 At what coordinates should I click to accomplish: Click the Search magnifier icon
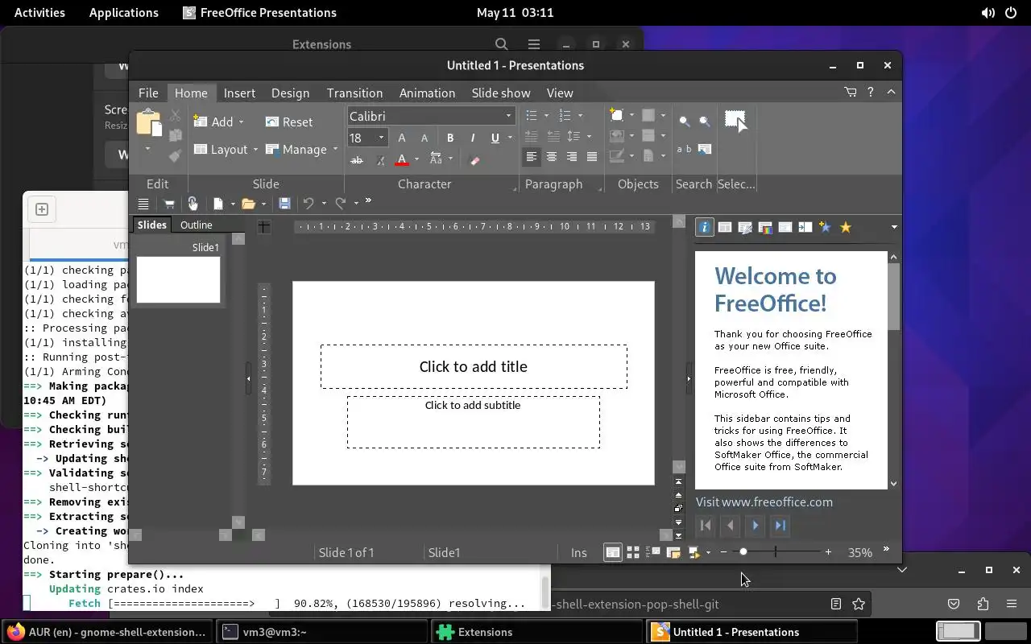pos(684,122)
